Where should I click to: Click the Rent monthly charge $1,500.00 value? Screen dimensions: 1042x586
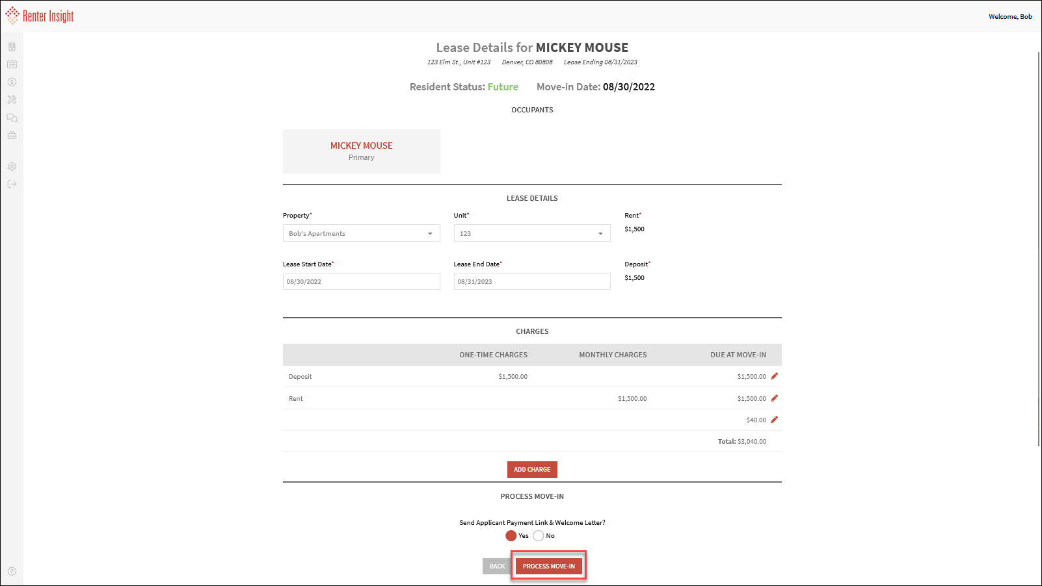[x=632, y=399]
